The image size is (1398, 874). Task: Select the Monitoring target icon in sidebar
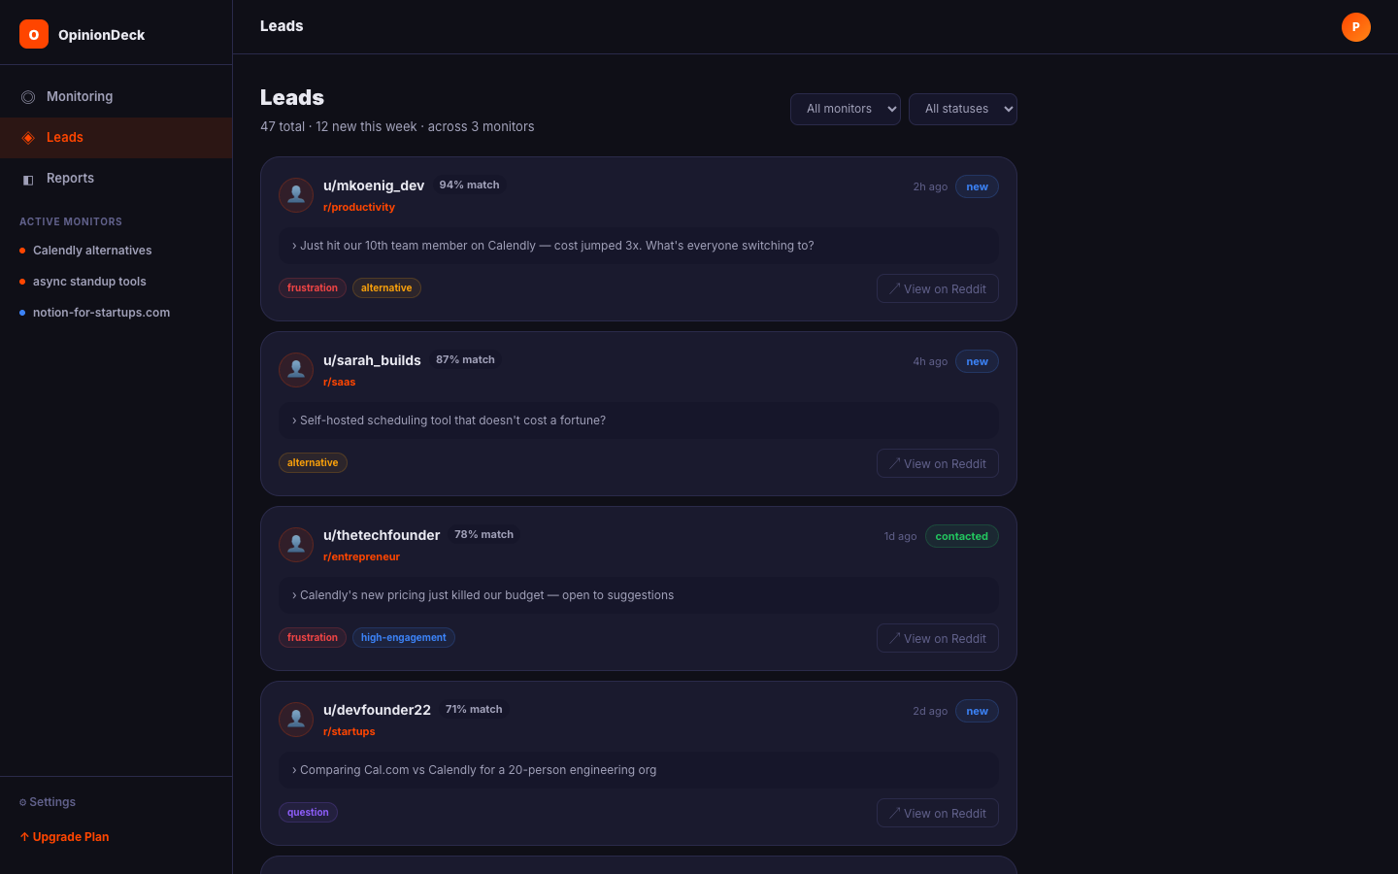27,96
